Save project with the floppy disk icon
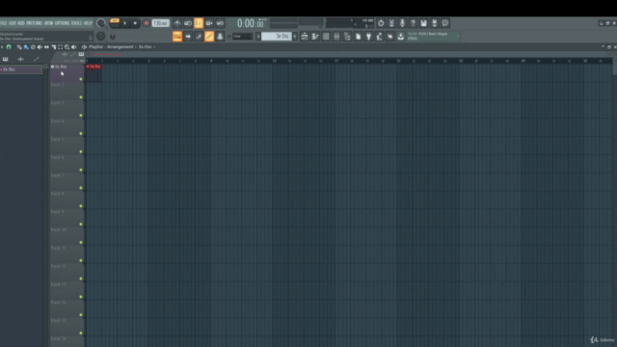This screenshot has height=347, width=617. [424, 23]
